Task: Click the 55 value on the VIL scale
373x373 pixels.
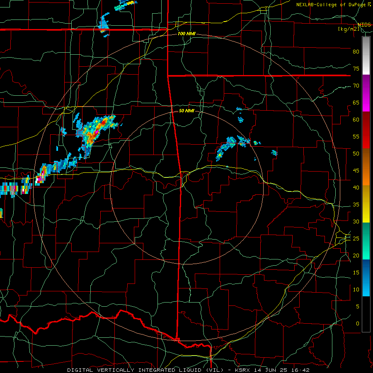Action: click(356, 137)
